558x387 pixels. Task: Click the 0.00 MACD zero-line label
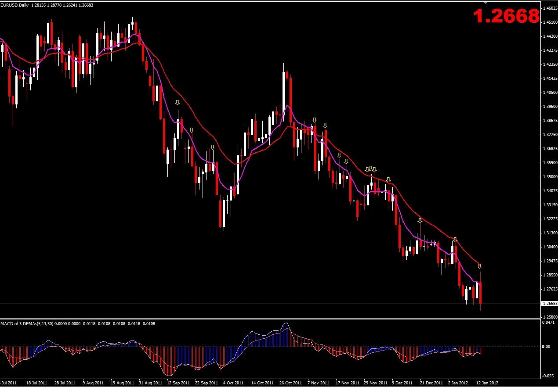click(x=547, y=347)
